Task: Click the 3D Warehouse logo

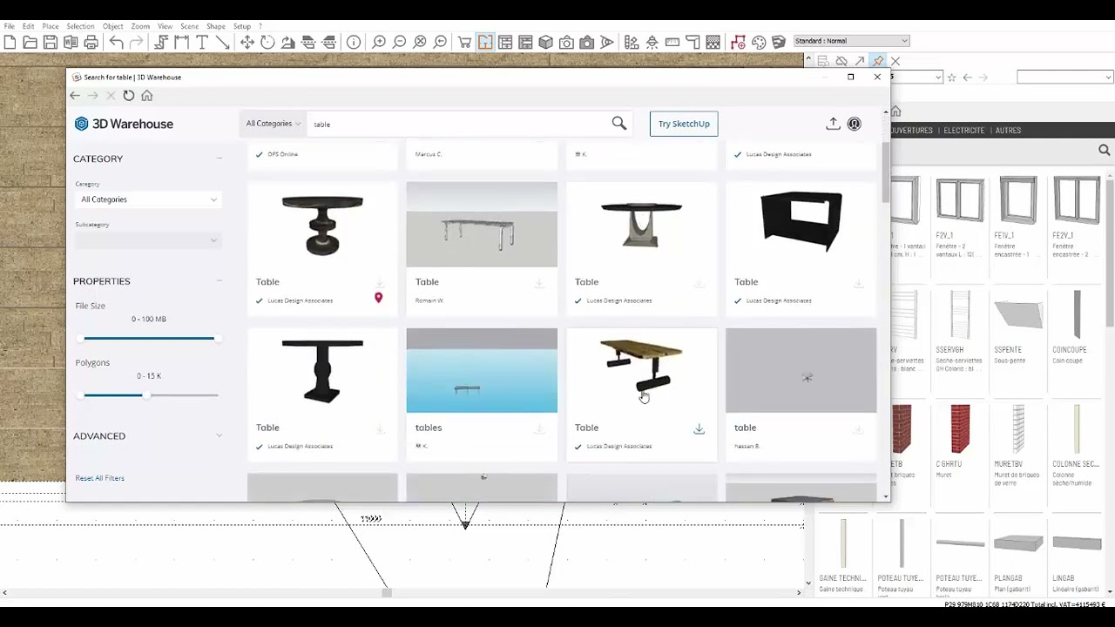Action: tap(124, 124)
